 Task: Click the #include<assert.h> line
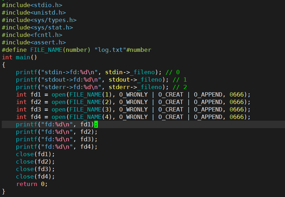click(x=33, y=43)
